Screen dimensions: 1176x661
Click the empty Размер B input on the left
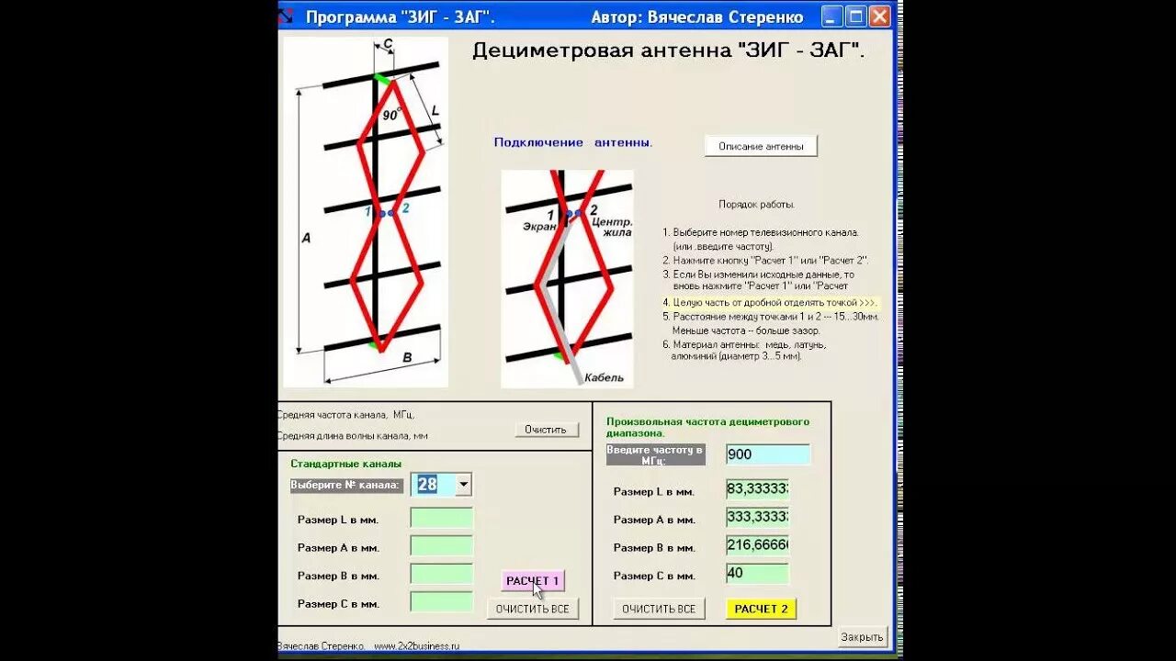click(439, 575)
